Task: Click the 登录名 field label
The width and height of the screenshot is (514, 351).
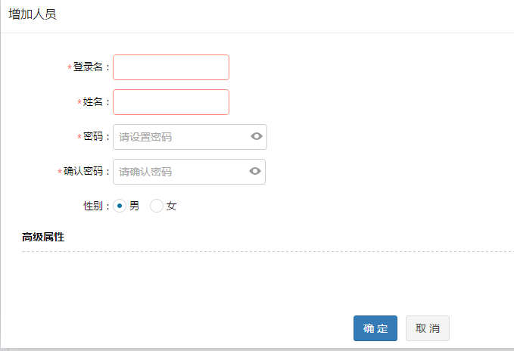Action: (88, 67)
